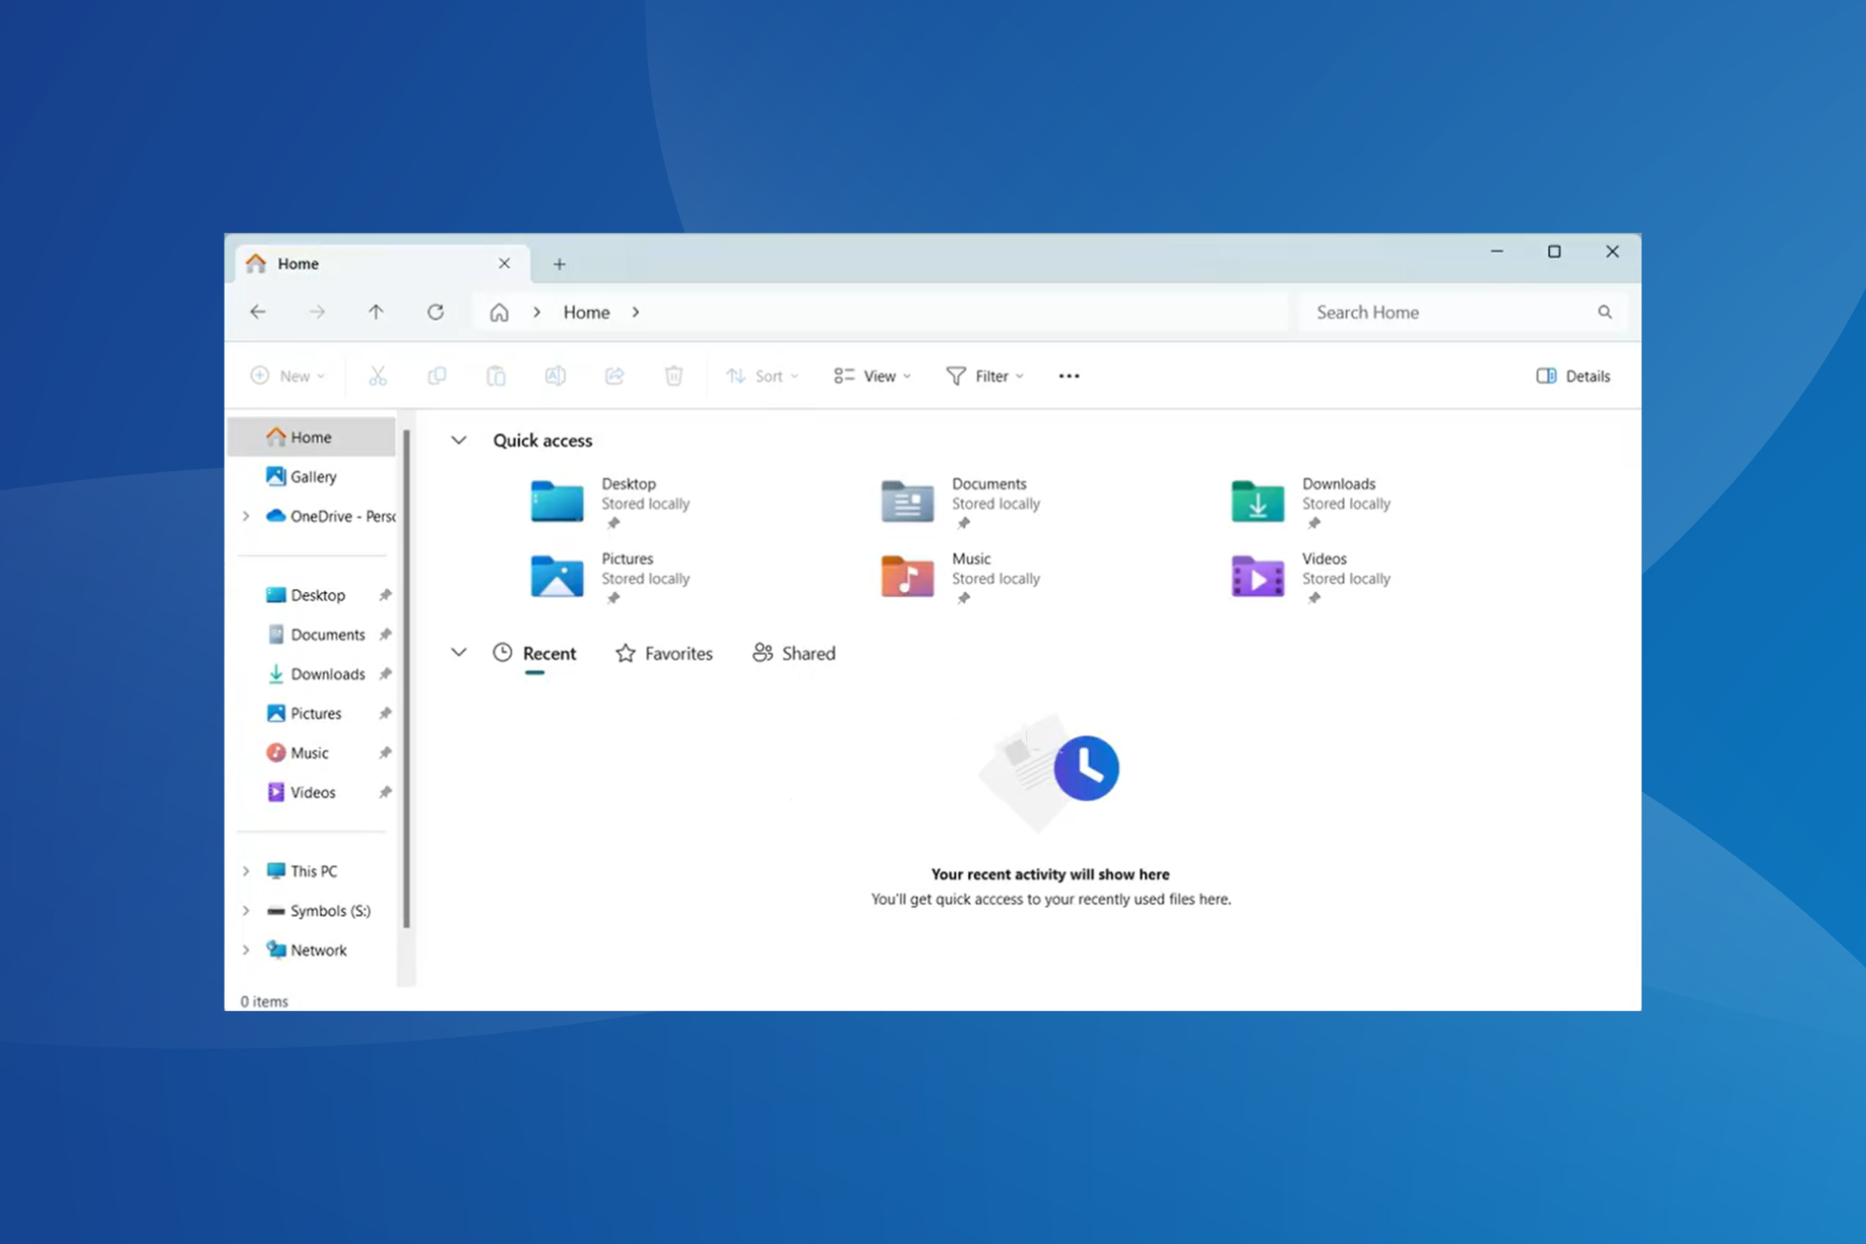Click the Paste clipboard icon

pos(496,376)
